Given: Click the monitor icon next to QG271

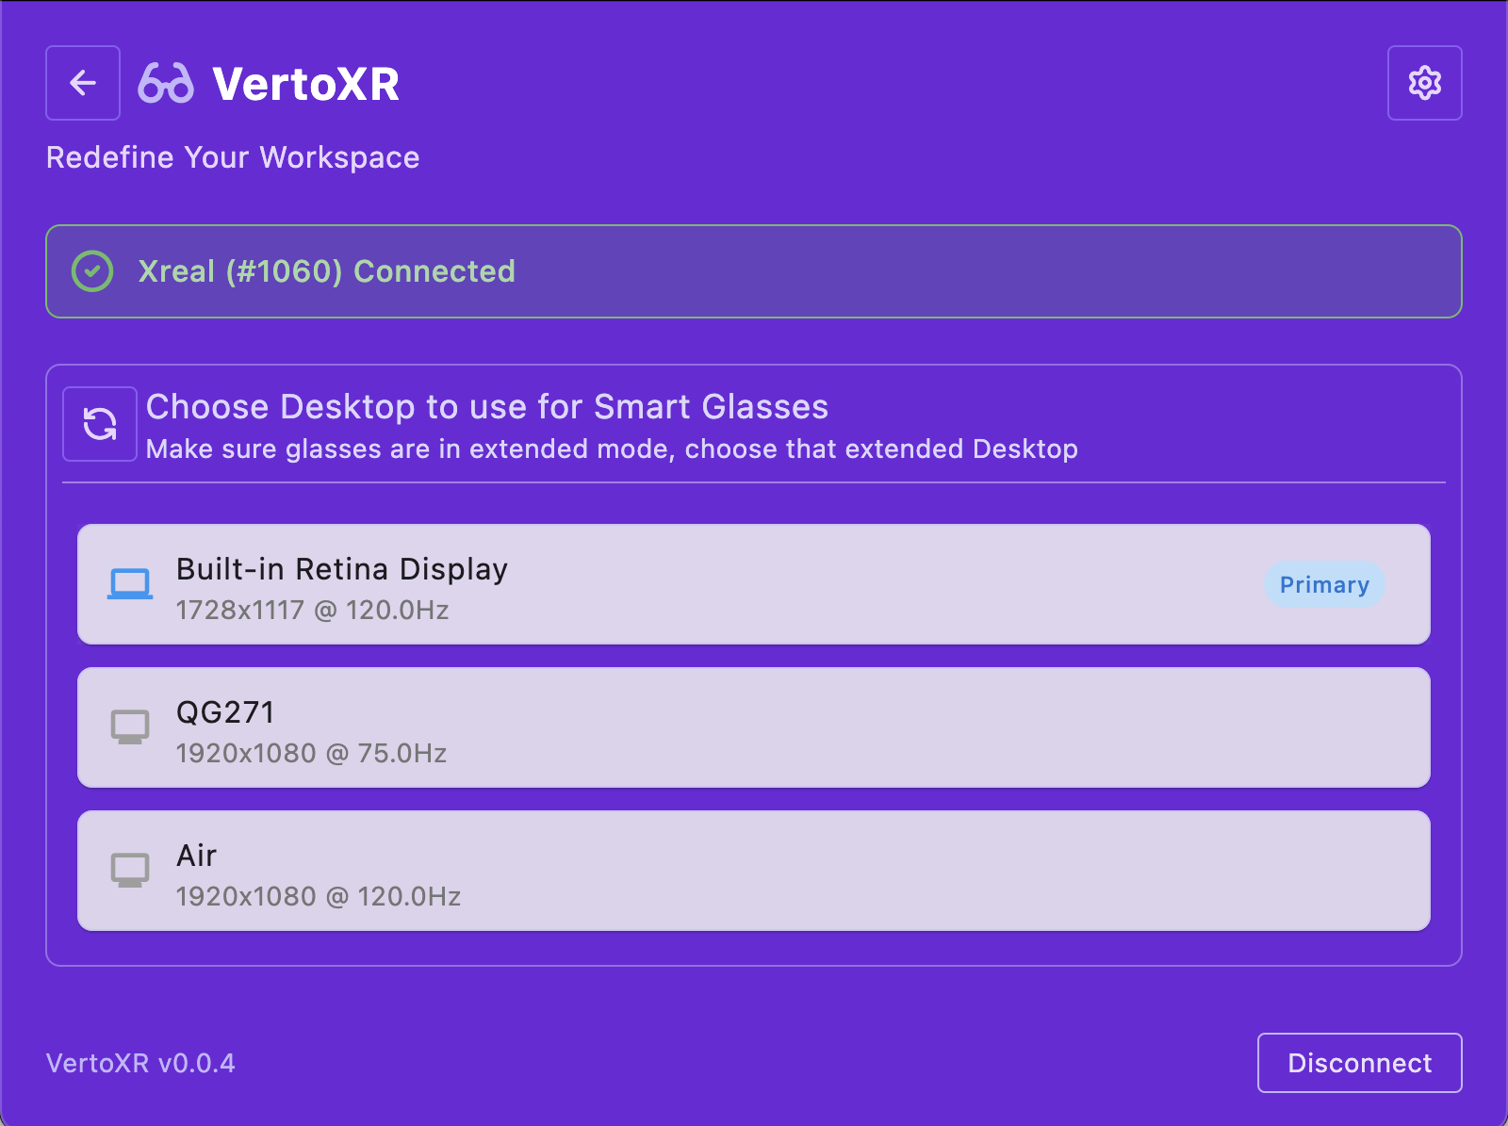Looking at the screenshot, I should (130, 727).
